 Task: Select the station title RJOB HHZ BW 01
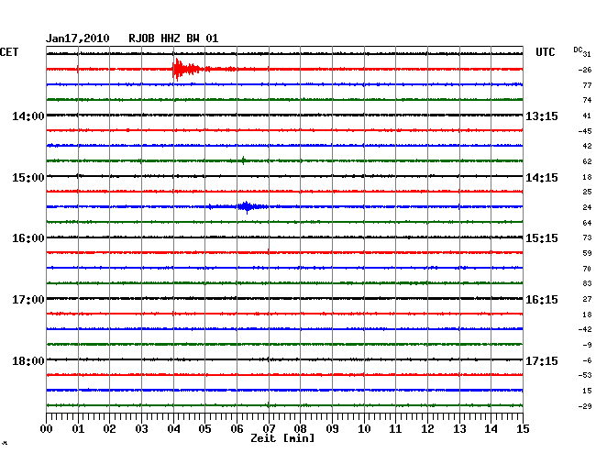pyautogui.click(x=173, y=39)
